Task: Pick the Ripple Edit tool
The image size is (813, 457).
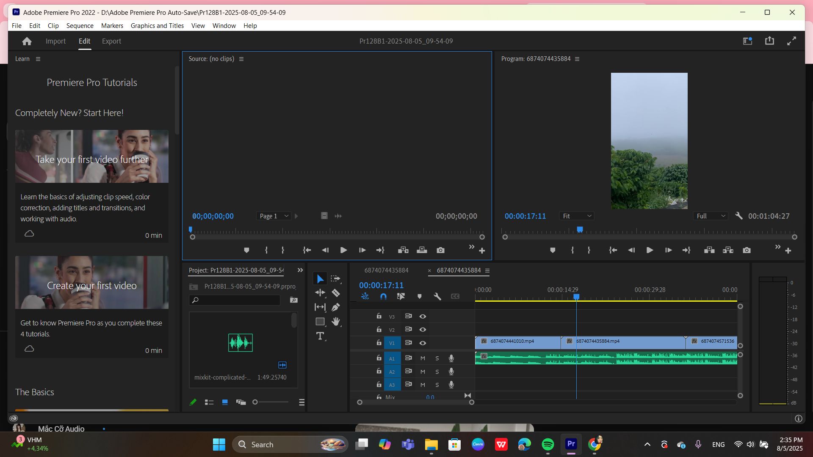Action: (320, 293)
